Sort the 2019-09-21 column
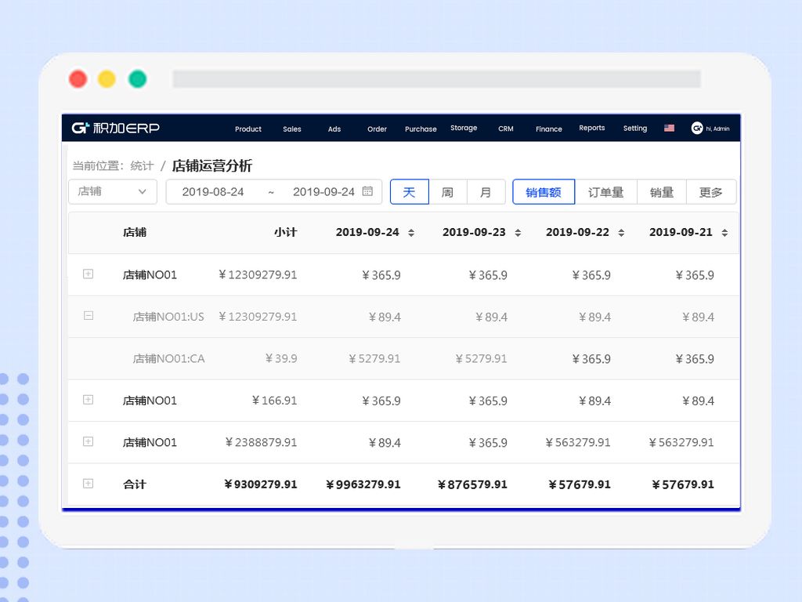 click(x=724, y=232)
